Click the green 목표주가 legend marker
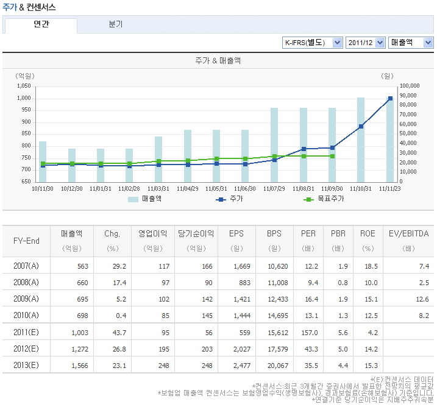The height and width of the screenshot is (407, 437). pyautogui.click(x=309, y=199)
